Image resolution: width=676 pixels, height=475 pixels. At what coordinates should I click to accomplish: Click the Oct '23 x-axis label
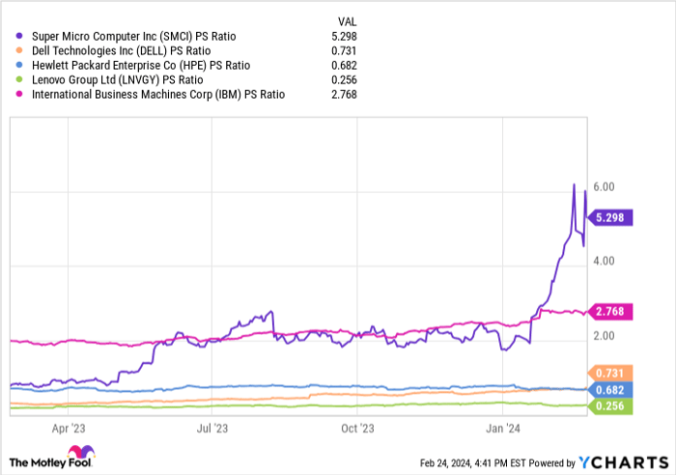(x=357, y=429)
